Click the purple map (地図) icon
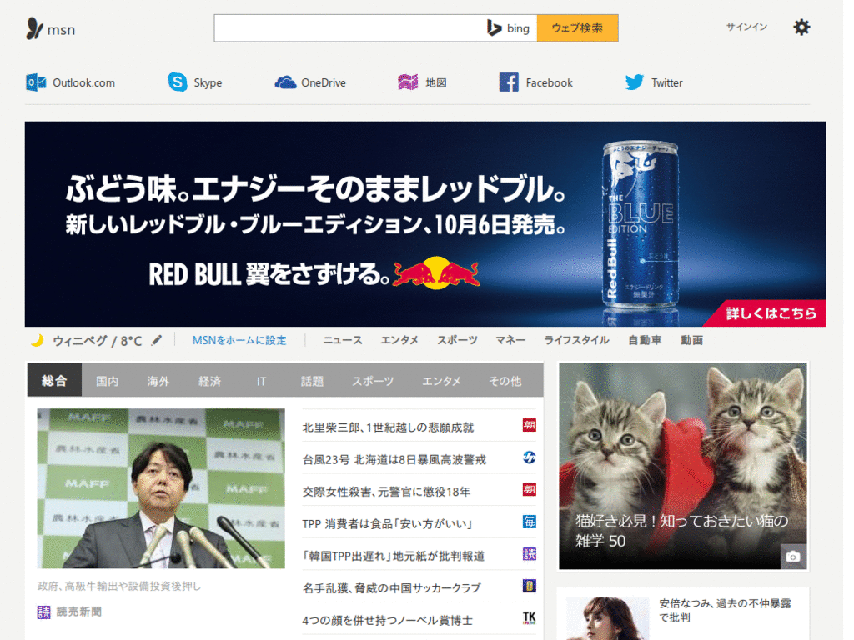Screen dimensions: 854x640 (x=408, y=82)
